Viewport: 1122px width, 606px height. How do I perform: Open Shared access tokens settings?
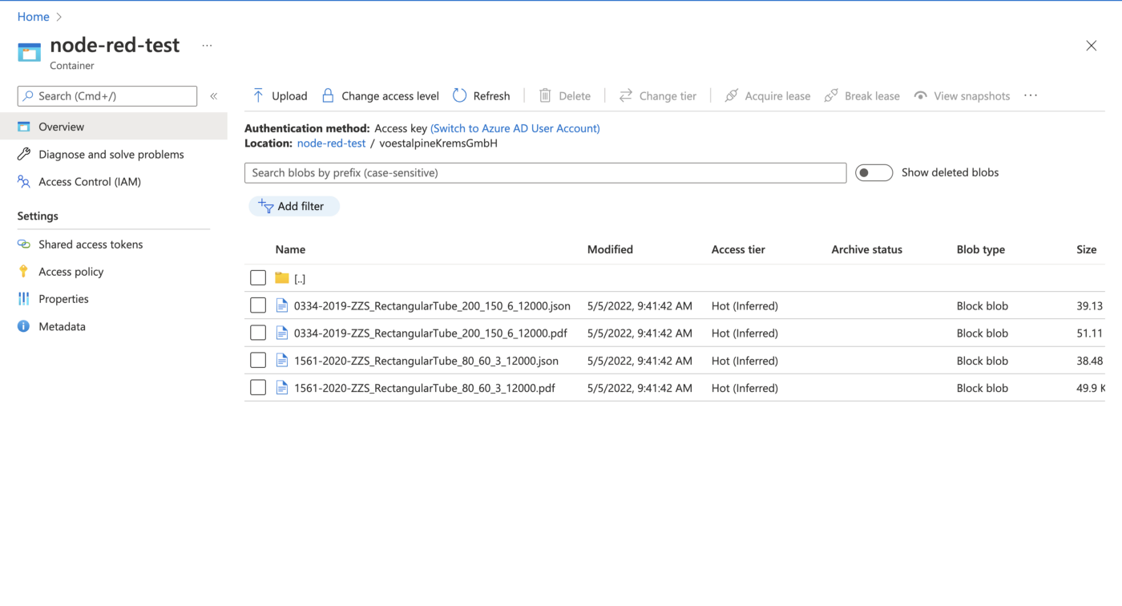(90, 244)
